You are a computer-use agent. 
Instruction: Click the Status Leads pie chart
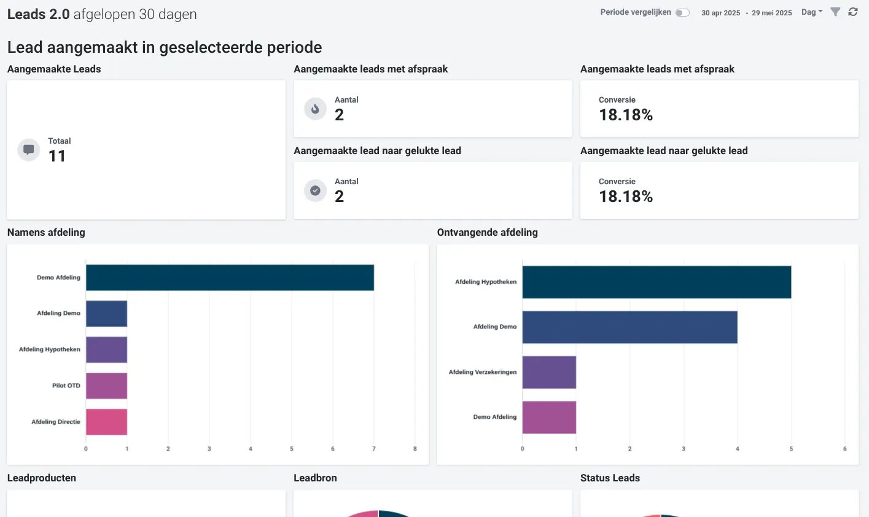[x=661, y=515]
